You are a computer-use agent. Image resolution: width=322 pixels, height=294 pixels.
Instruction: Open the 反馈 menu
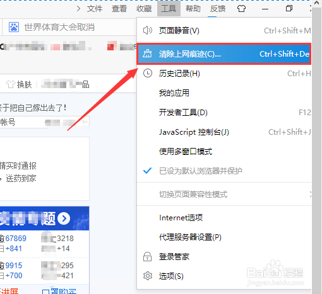pyautogui.click(x=218, y=9)
